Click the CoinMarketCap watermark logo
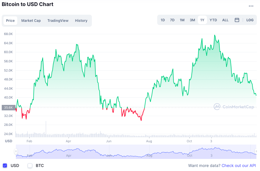The image size is (260, 171). 234,107
